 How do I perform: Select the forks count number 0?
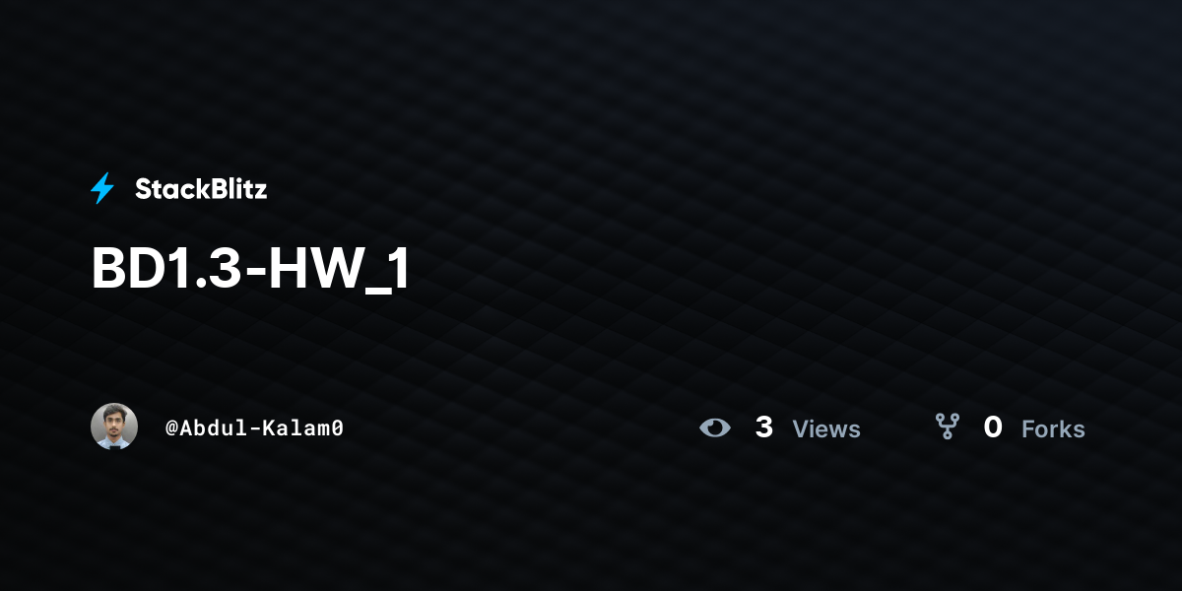[993, 427]
